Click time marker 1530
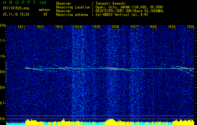The image size is (197, 125). [x=190, y=27]
